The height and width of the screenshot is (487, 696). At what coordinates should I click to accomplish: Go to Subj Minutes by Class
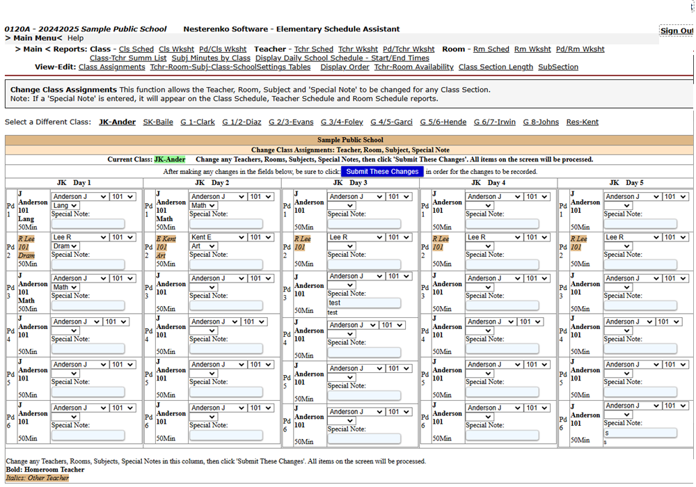211,58
